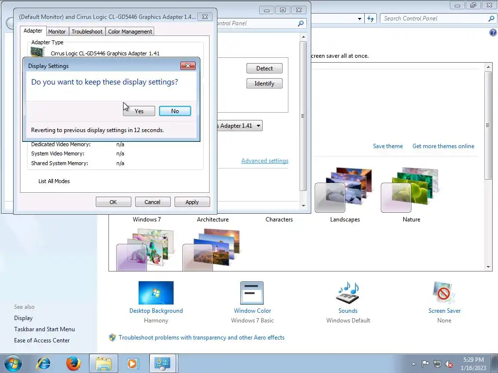
Task: Click the Action Center flag icon
Action: 425,363
